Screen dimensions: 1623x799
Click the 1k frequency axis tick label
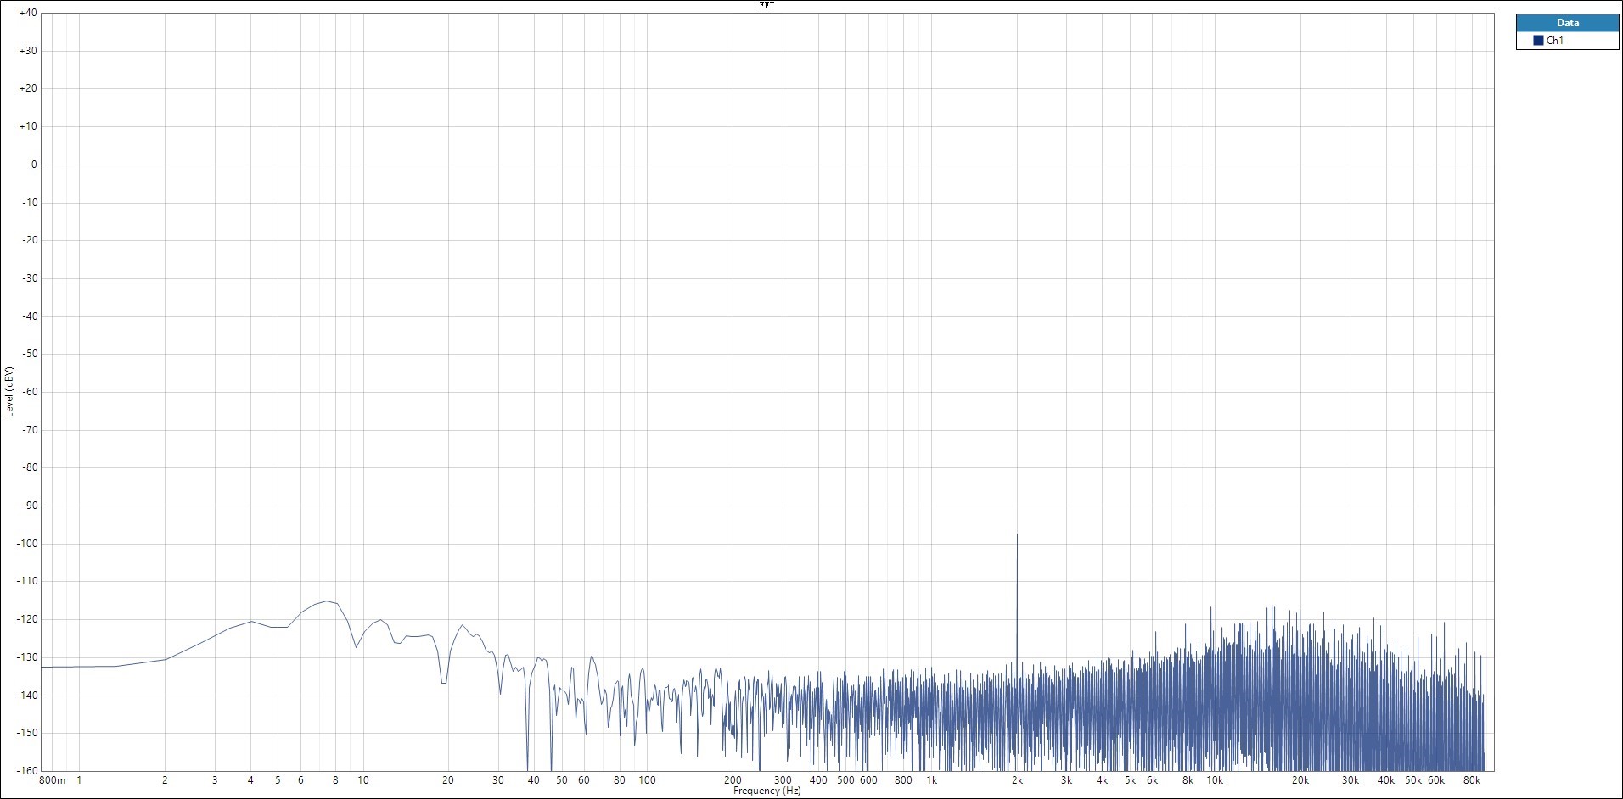931,780
